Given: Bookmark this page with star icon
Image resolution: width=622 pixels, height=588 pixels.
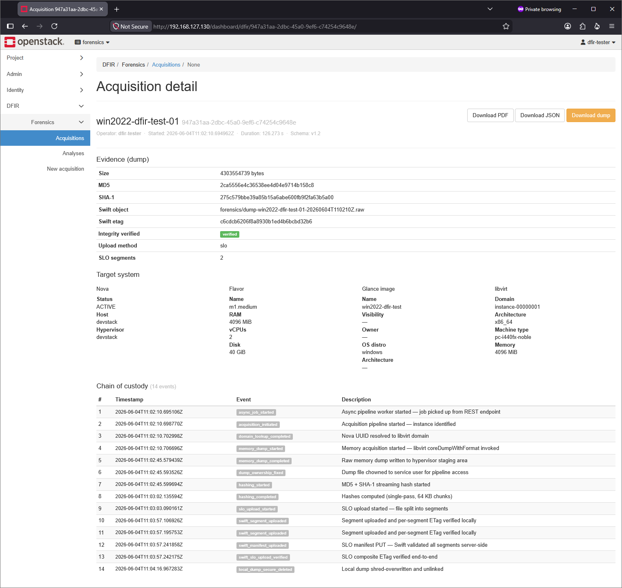Looking at the screenshot, I should [x=506, y=26].
